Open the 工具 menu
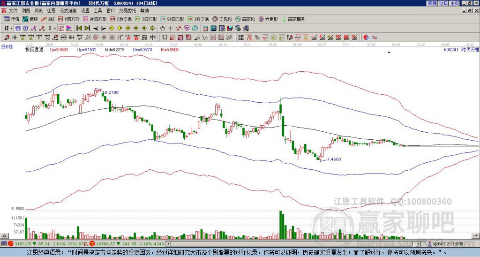Screen dimensions: 480x257 point(97,11)
